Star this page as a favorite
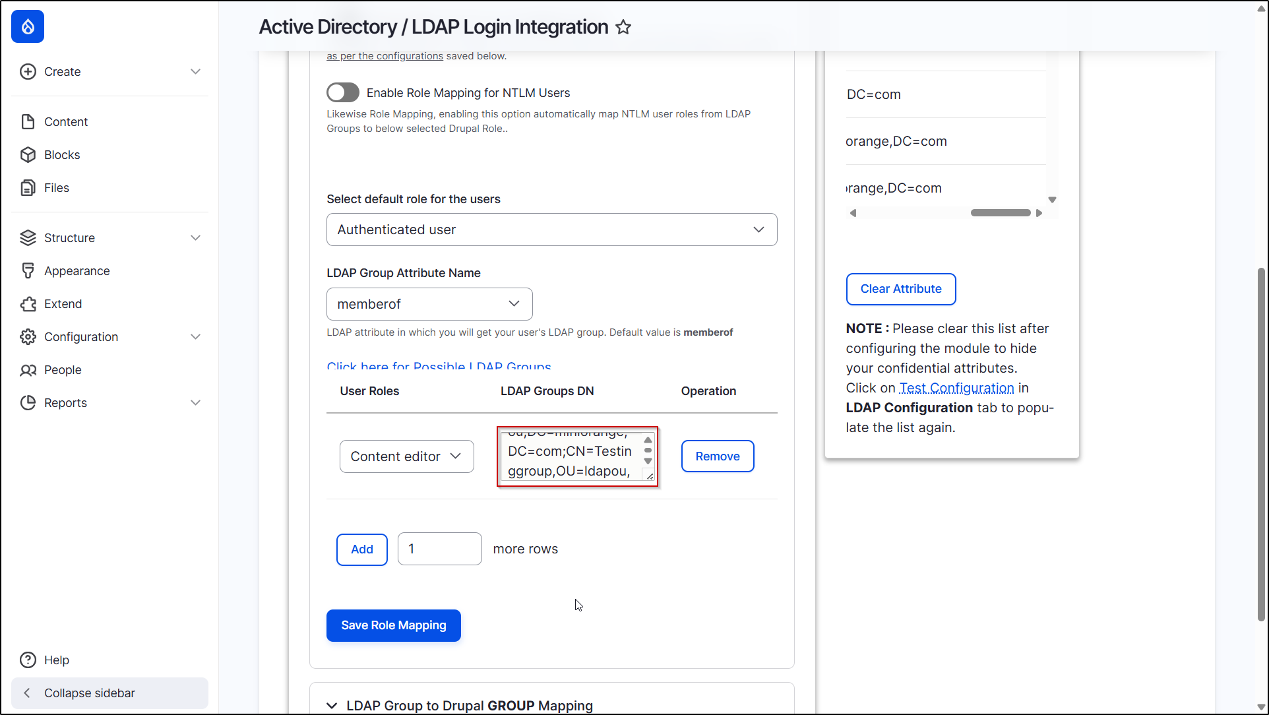 [x=623, y=27]
